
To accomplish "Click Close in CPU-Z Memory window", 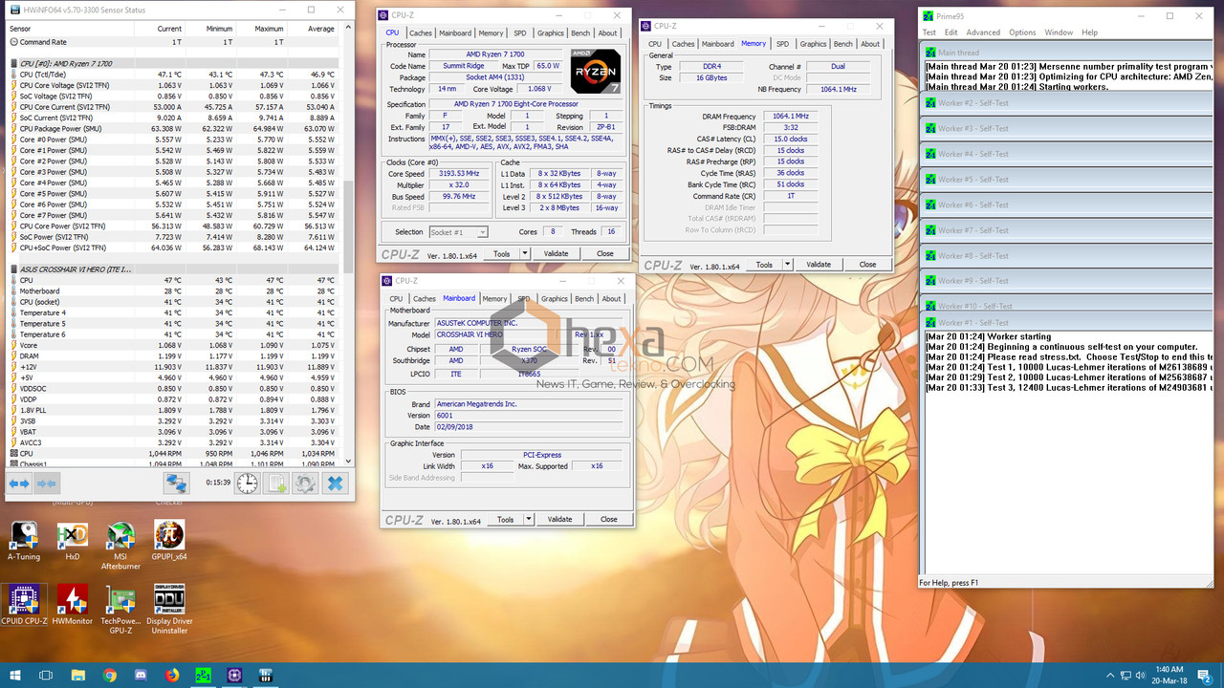I will (867, 265).
